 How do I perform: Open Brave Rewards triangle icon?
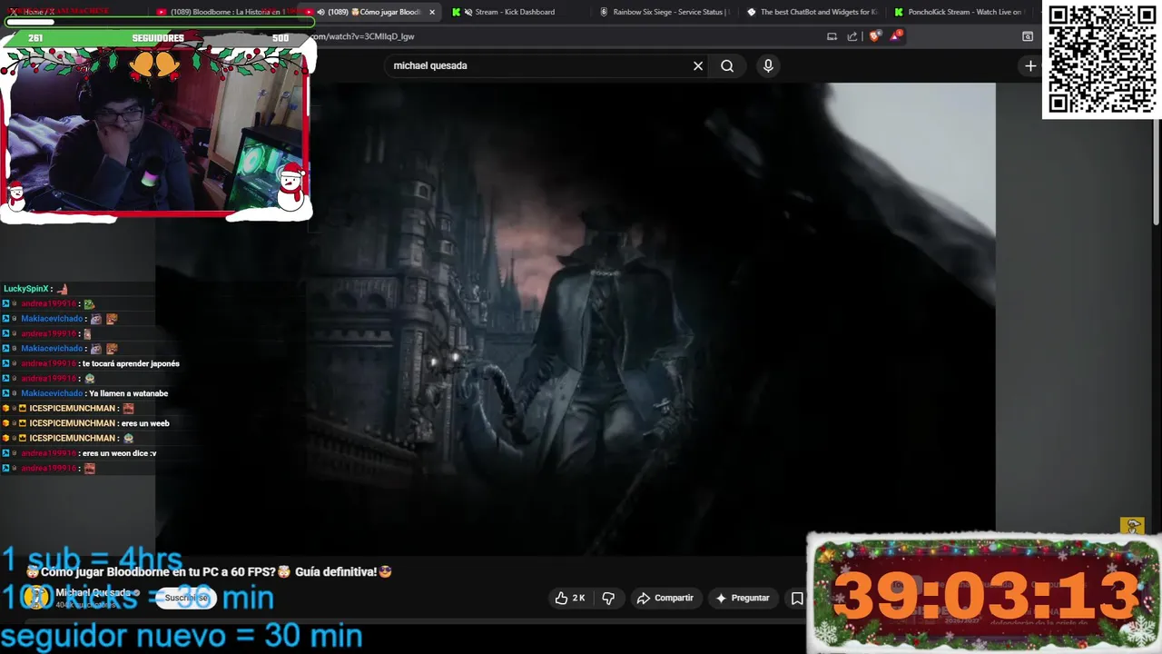tap(897, 35)
